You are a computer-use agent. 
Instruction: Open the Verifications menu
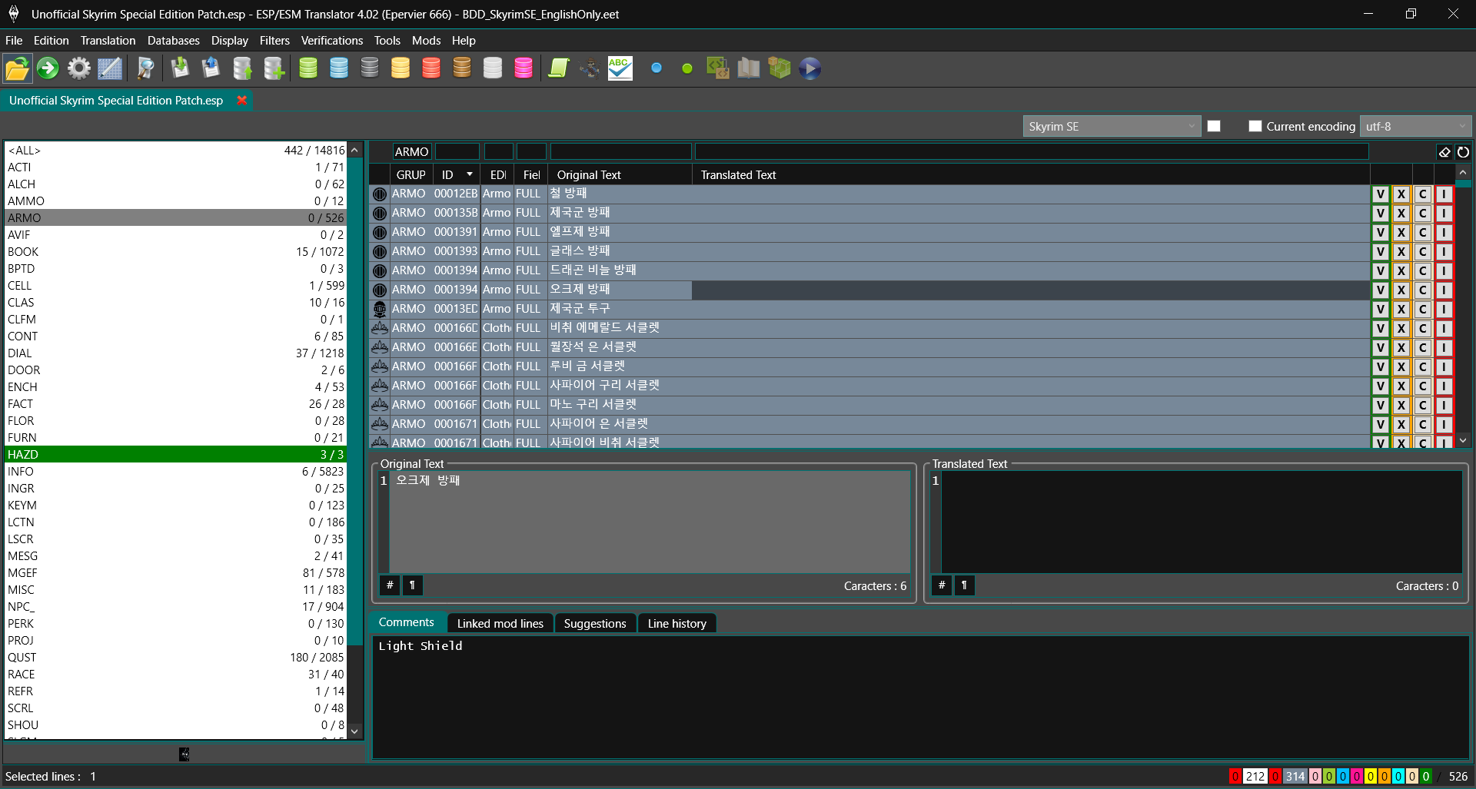coord(331,40)
